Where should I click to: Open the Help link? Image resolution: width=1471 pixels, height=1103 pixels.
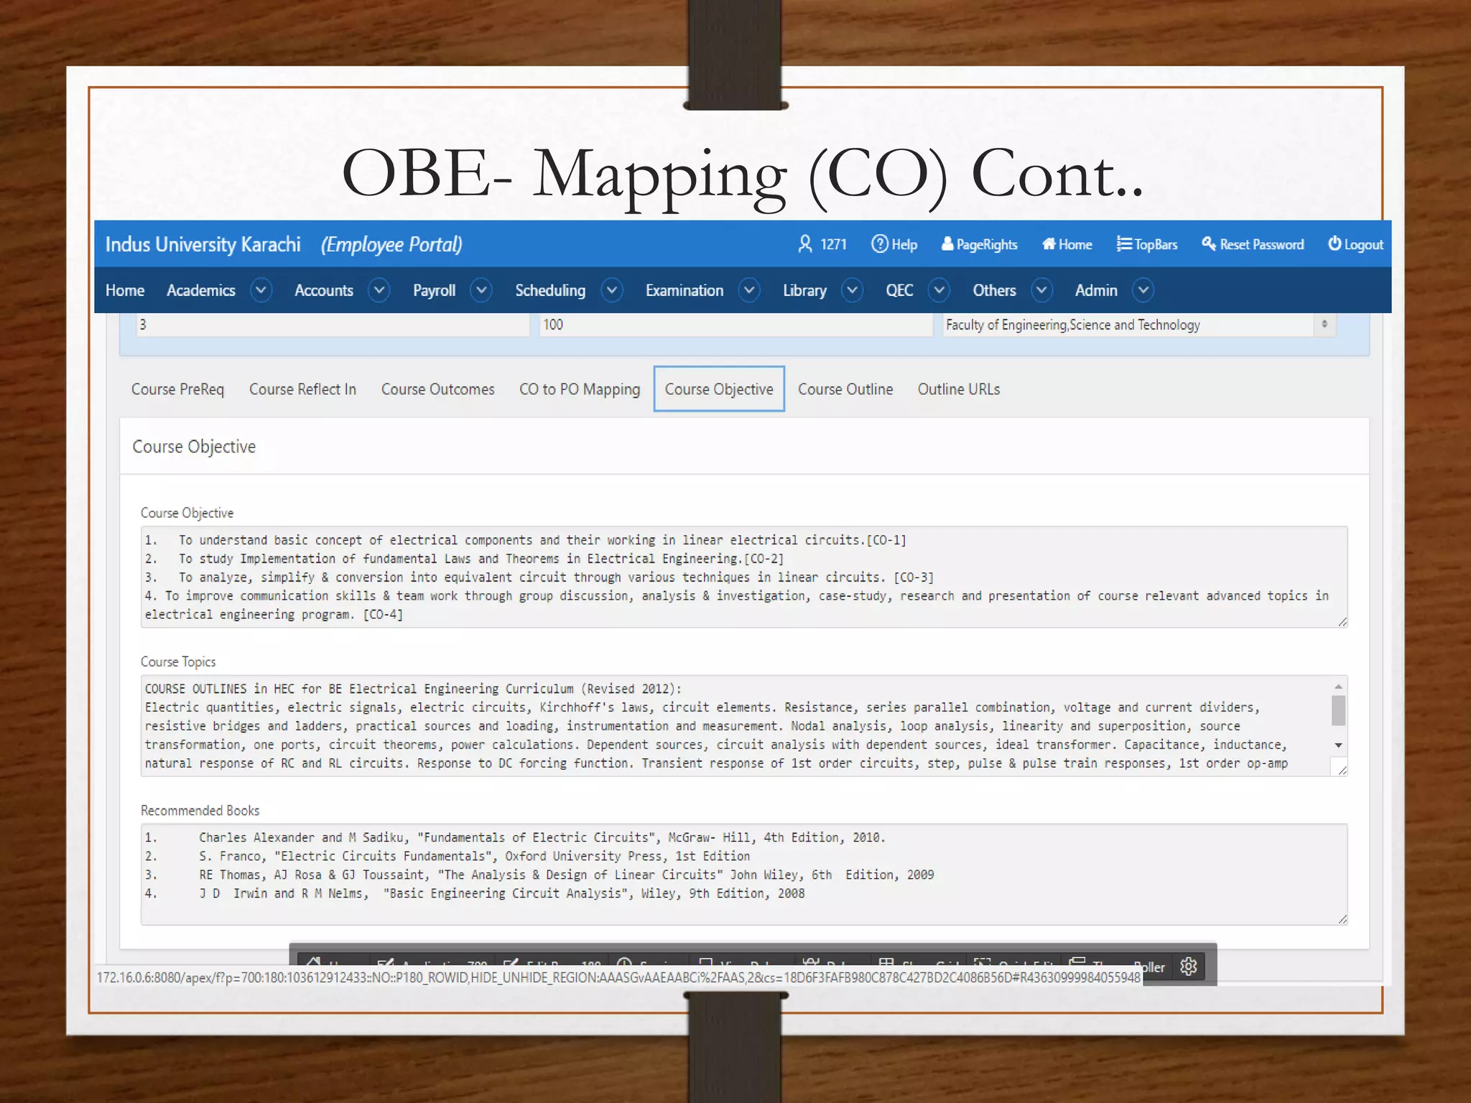coord(894,244)
